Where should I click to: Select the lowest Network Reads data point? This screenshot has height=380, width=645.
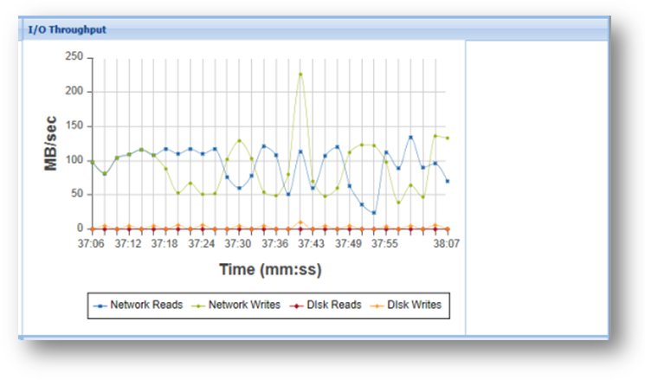[x=374, y=213]
